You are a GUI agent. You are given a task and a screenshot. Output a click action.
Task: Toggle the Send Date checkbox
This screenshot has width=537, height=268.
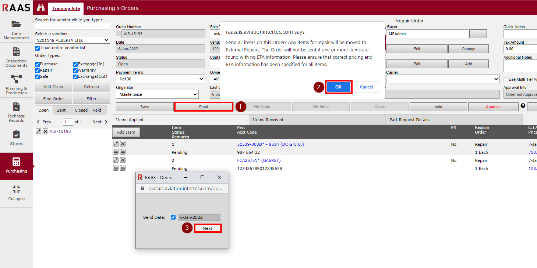click(x=173, y=217)
